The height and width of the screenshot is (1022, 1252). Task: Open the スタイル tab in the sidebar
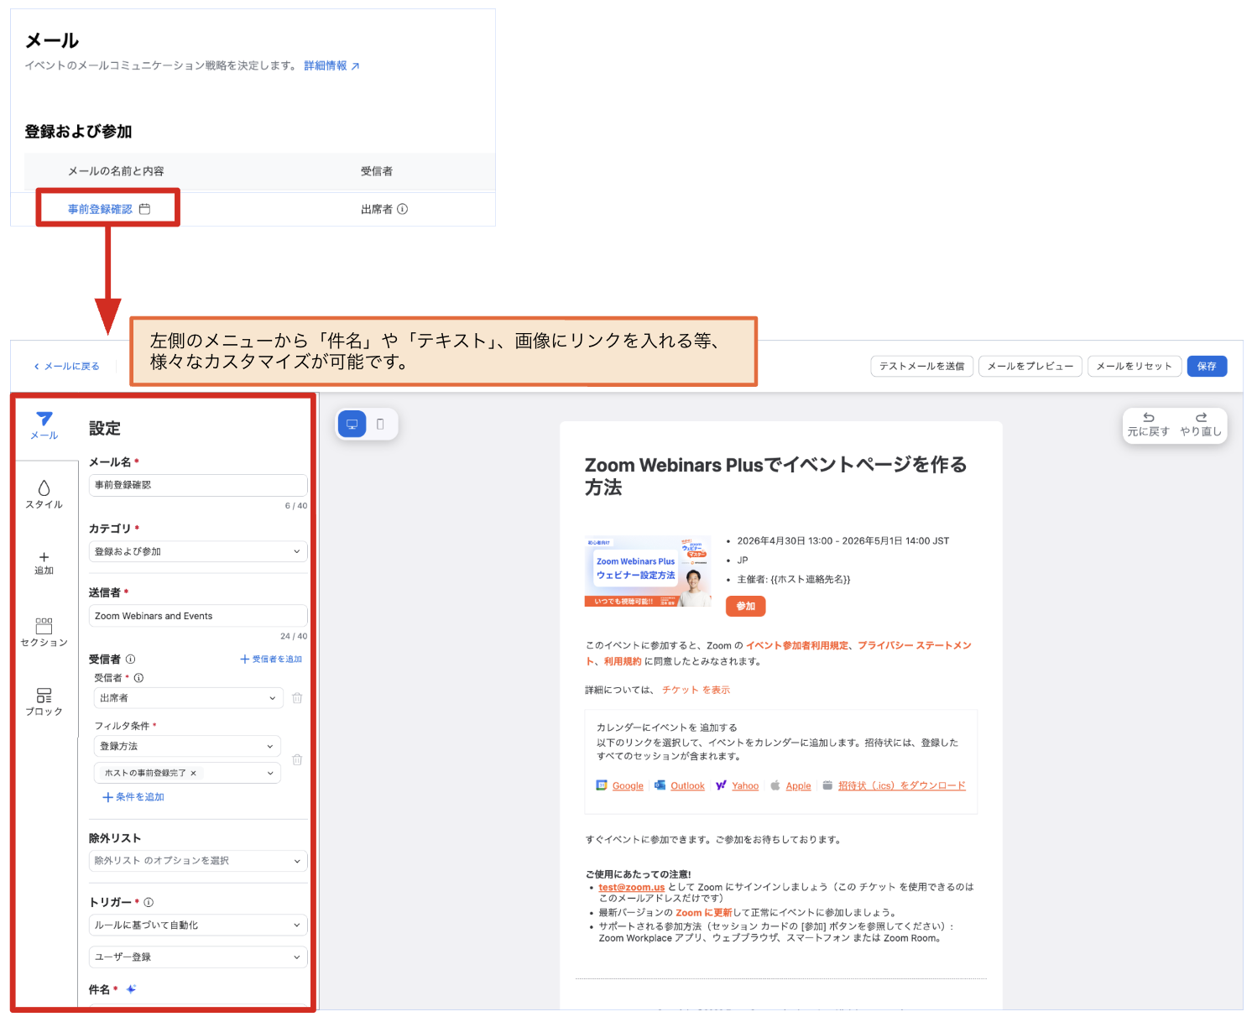[44, 494]
